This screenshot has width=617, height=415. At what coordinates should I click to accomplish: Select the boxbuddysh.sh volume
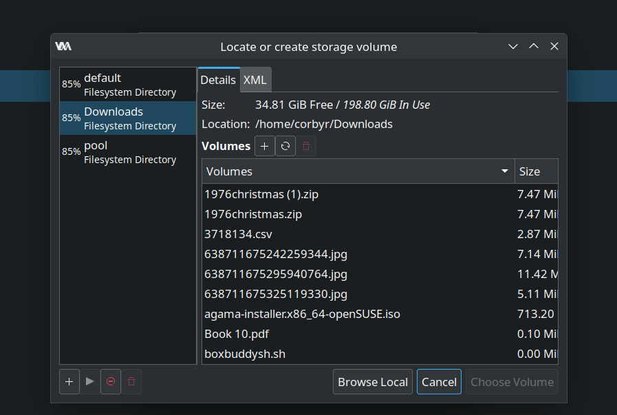click(x=380, y=354)
